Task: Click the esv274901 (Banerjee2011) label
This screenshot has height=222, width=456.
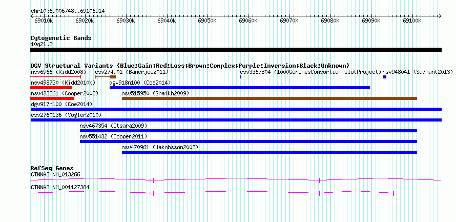Action: pyautogui.click(x=132, y=72)
